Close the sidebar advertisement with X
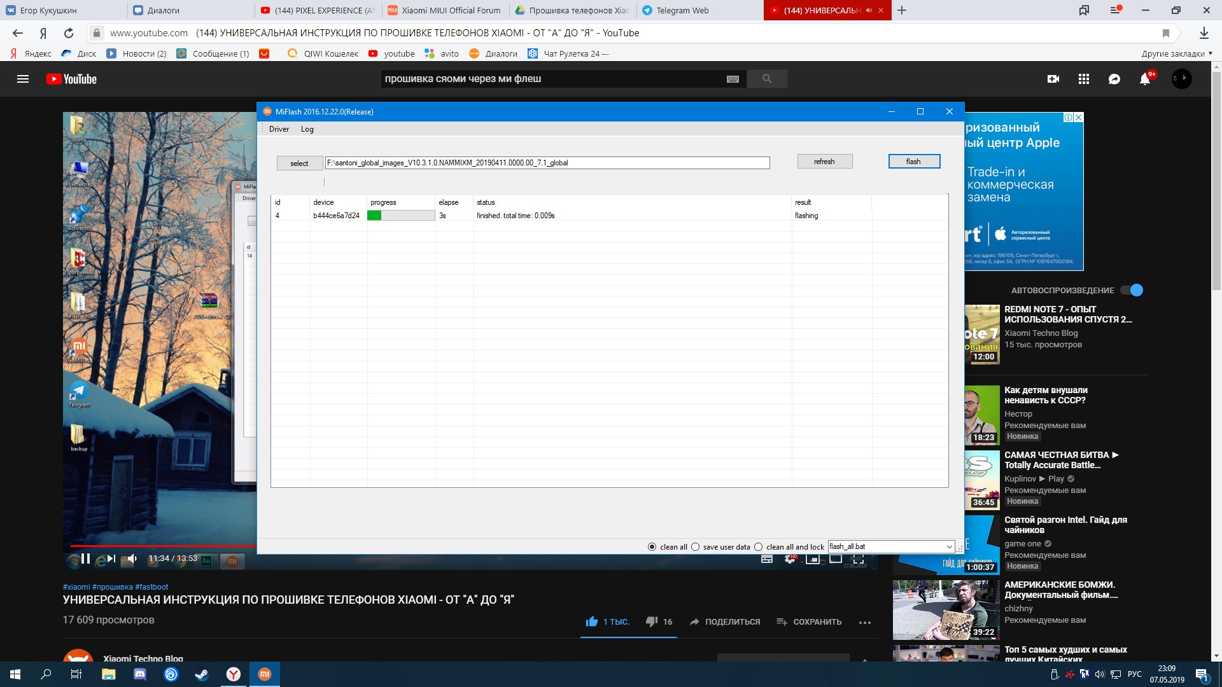The image size is (1222, 687). coord(1078,118)
